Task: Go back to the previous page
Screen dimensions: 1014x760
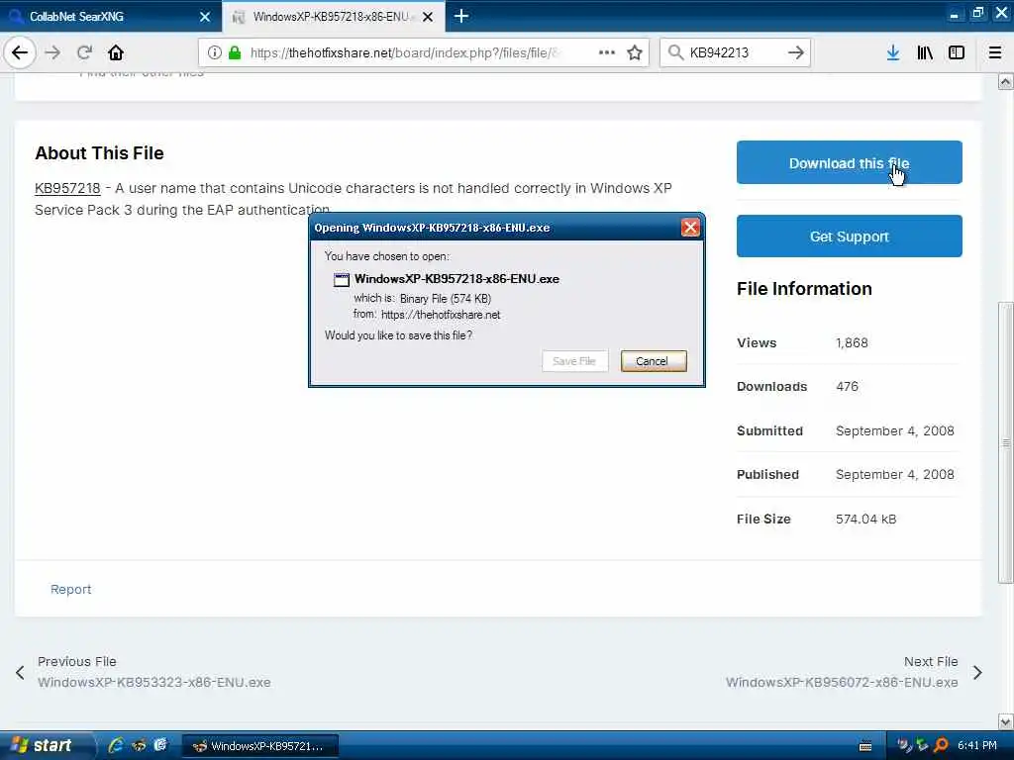Action: point(20,53)
